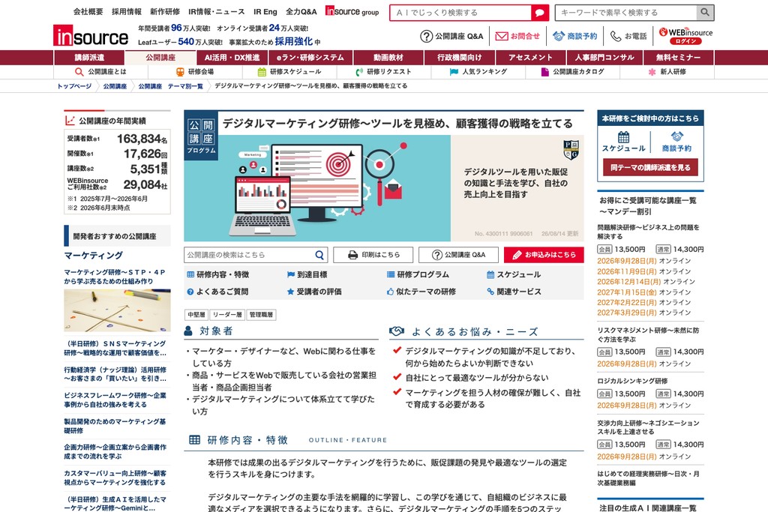Open the 行政機関向け menu tab
Image resolution: width=768 pixels, height=512 pixels.
tap(460, 57)
